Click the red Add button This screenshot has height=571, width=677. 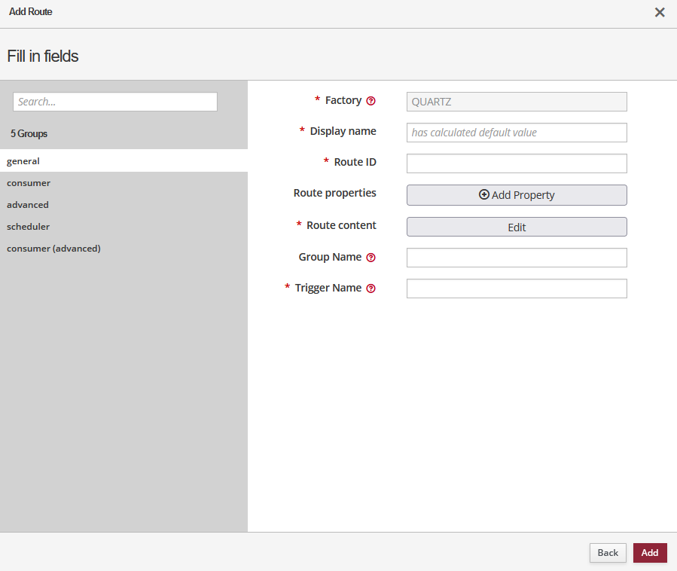(650, 553)
